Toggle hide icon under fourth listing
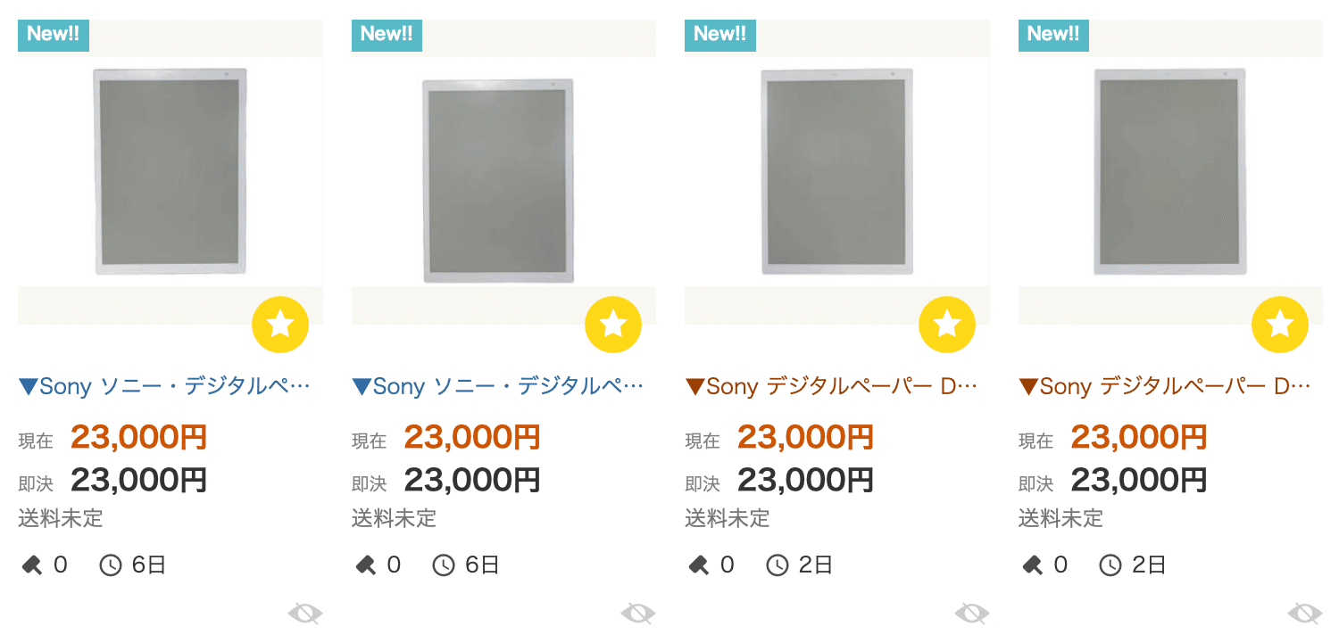Viewport: 1339px width, 643px height. 1305,614
